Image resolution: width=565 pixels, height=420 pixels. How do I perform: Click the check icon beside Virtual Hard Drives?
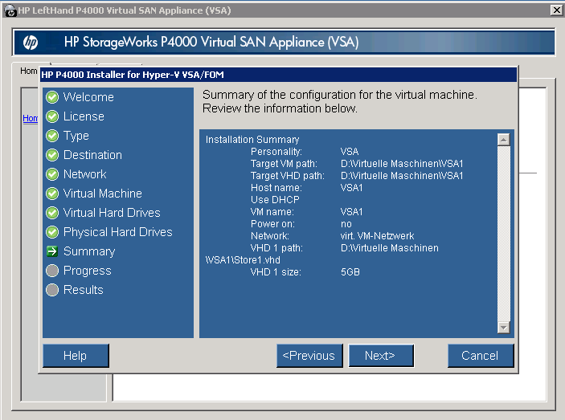coord(52,213)
